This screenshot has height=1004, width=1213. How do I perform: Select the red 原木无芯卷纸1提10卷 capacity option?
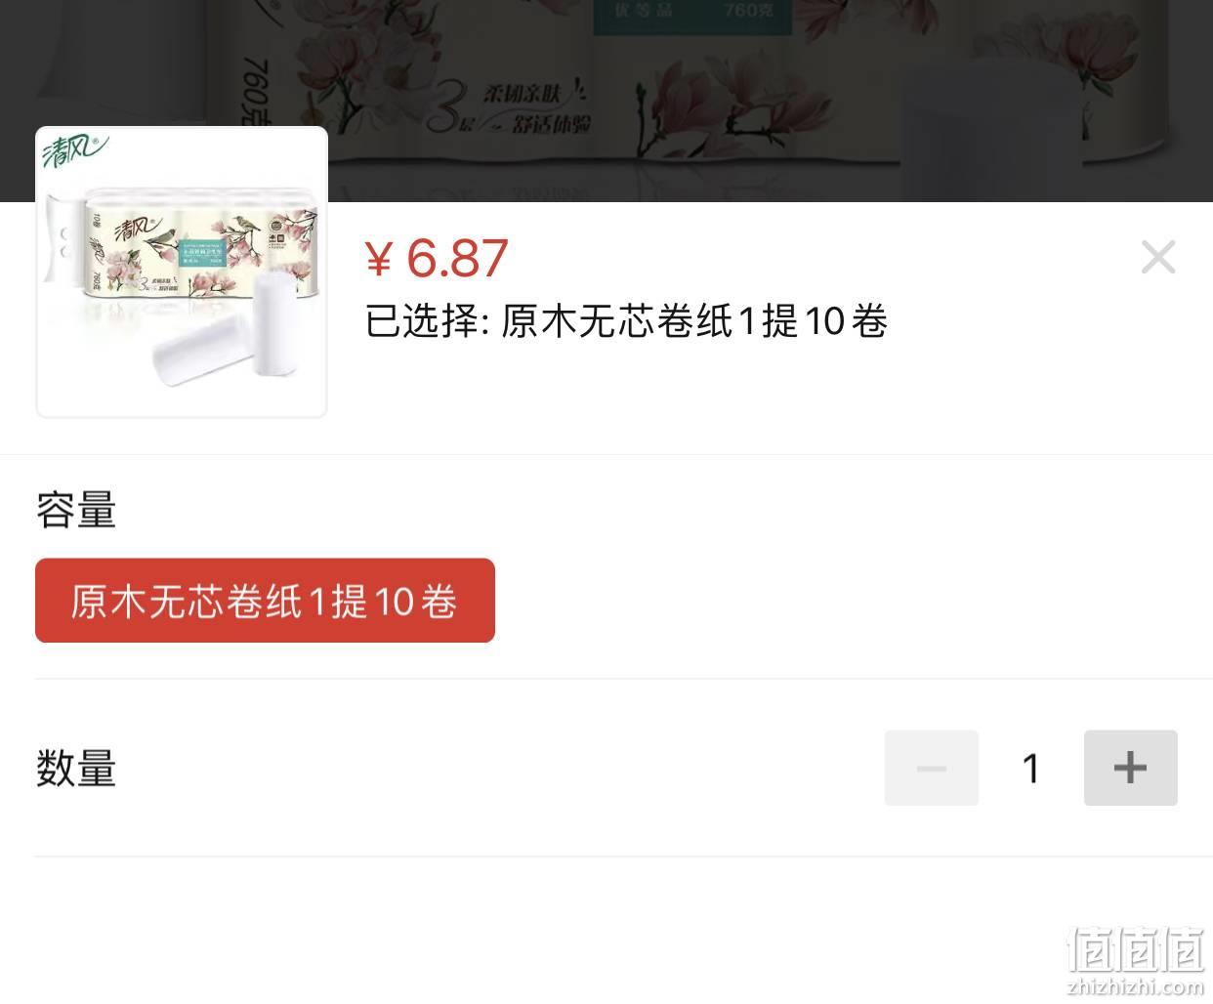(265, 601)
